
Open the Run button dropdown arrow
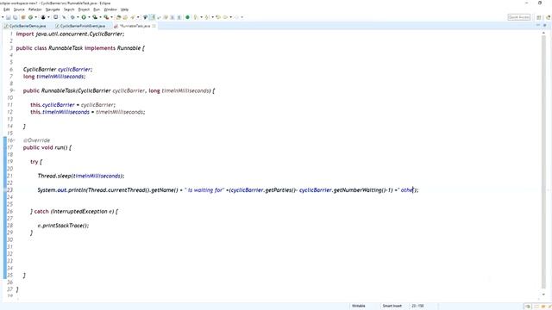pyautogui.click(x=89, y=17)
